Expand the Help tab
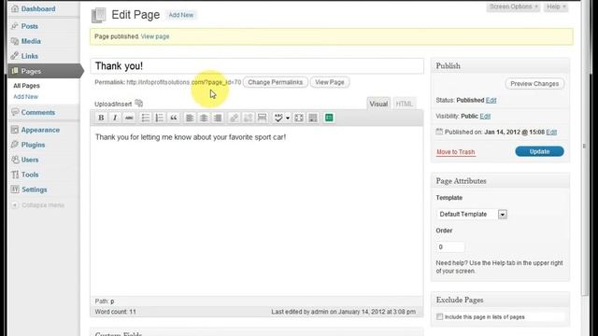This screenshot has height=336, width=598. point(556,7)
